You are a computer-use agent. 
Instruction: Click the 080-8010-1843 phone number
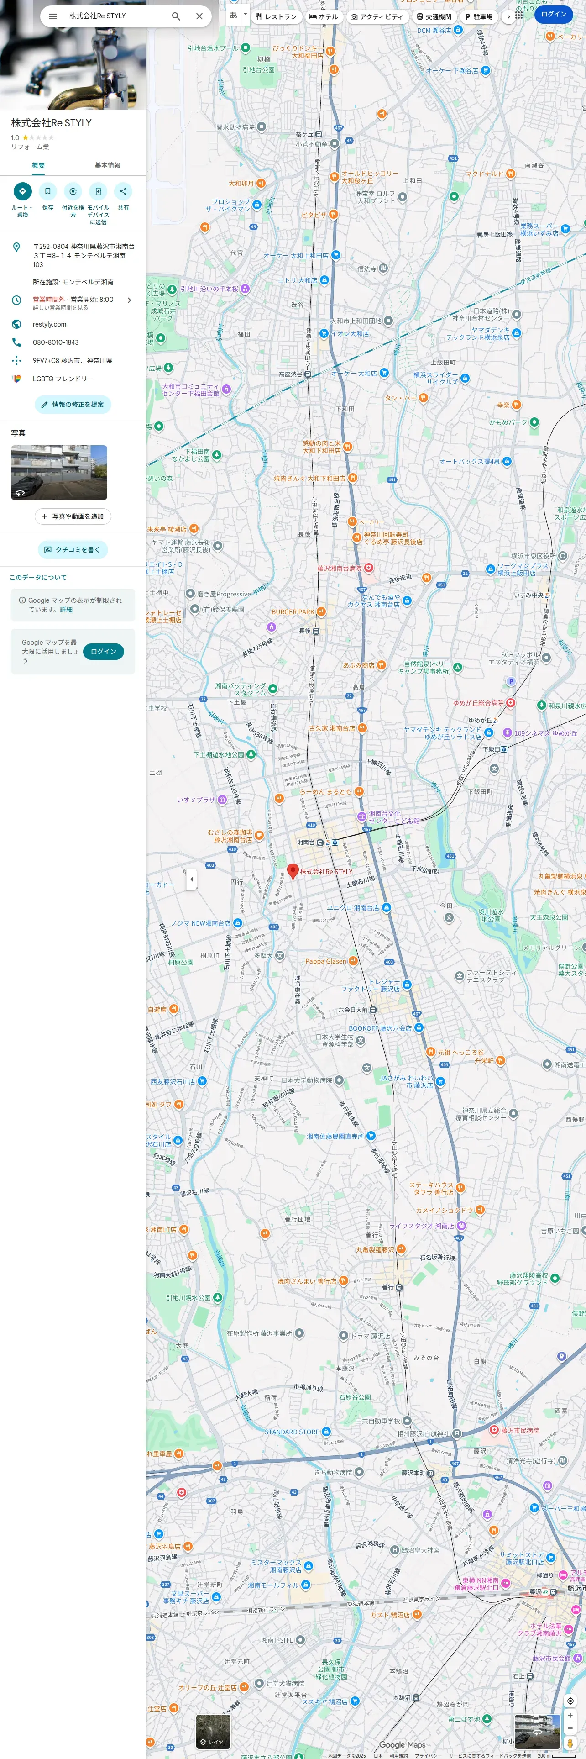(x=73, y=342)
